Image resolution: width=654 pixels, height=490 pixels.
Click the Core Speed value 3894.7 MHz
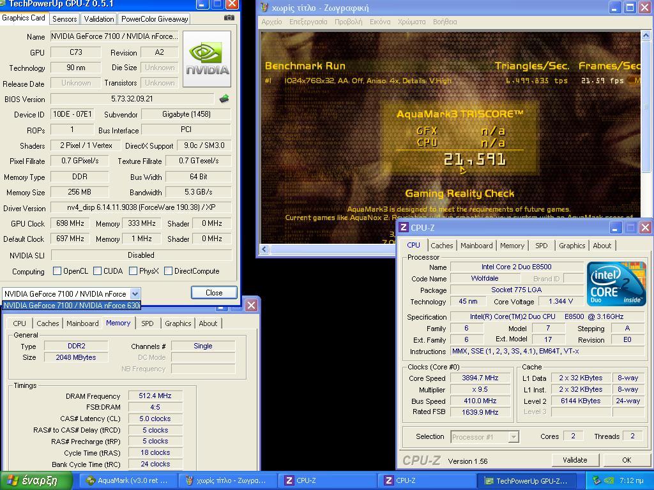point(480,378)
